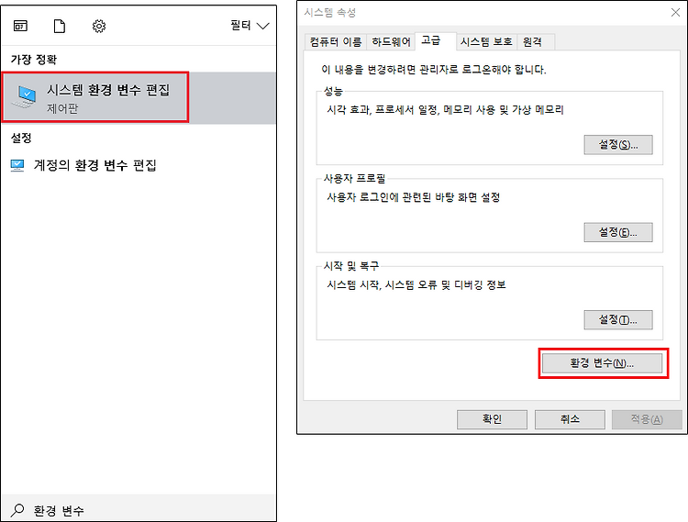Click the 제어판 subtitle text
Image resolution: width=688 pixels, height=522 pixels.
[x=62, y=108]
